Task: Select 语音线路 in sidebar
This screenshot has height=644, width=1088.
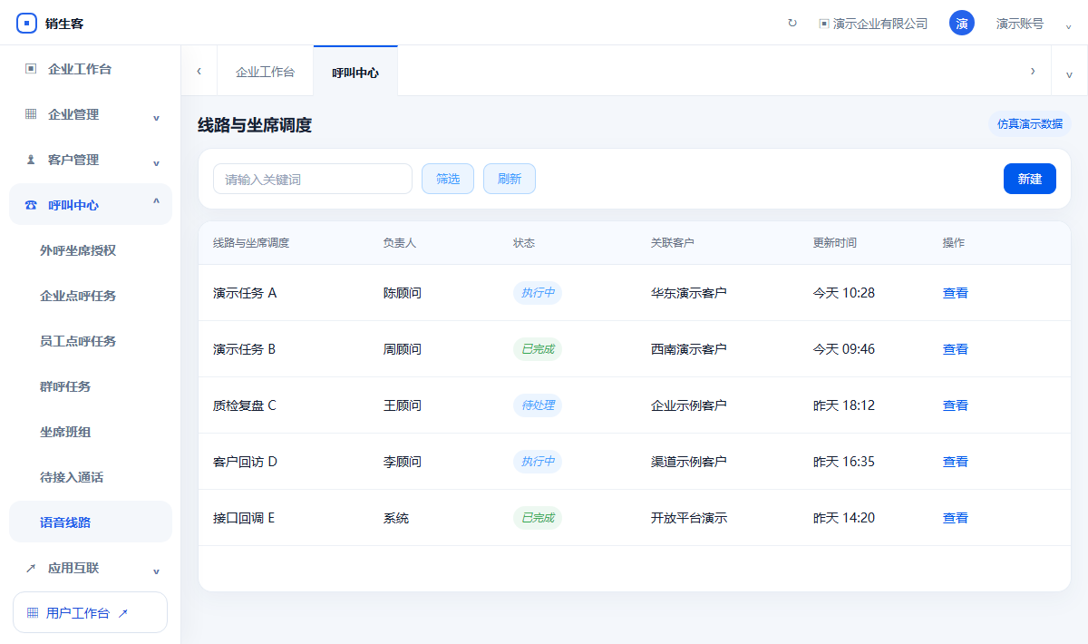Action: click(x=91, y=522)
